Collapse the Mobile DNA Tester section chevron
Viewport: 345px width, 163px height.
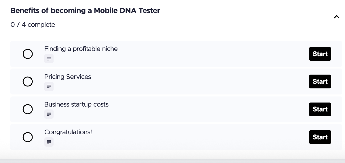coord(336,17)
